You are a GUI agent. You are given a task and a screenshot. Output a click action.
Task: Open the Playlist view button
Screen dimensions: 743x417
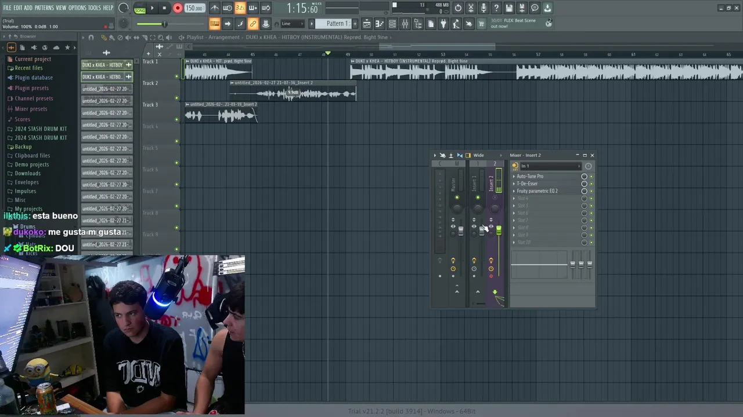[x=367, y=24]
